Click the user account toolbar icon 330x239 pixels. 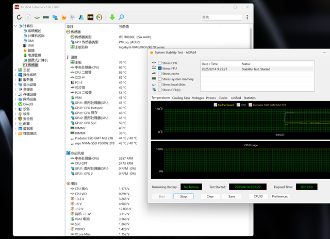point(81,17)
